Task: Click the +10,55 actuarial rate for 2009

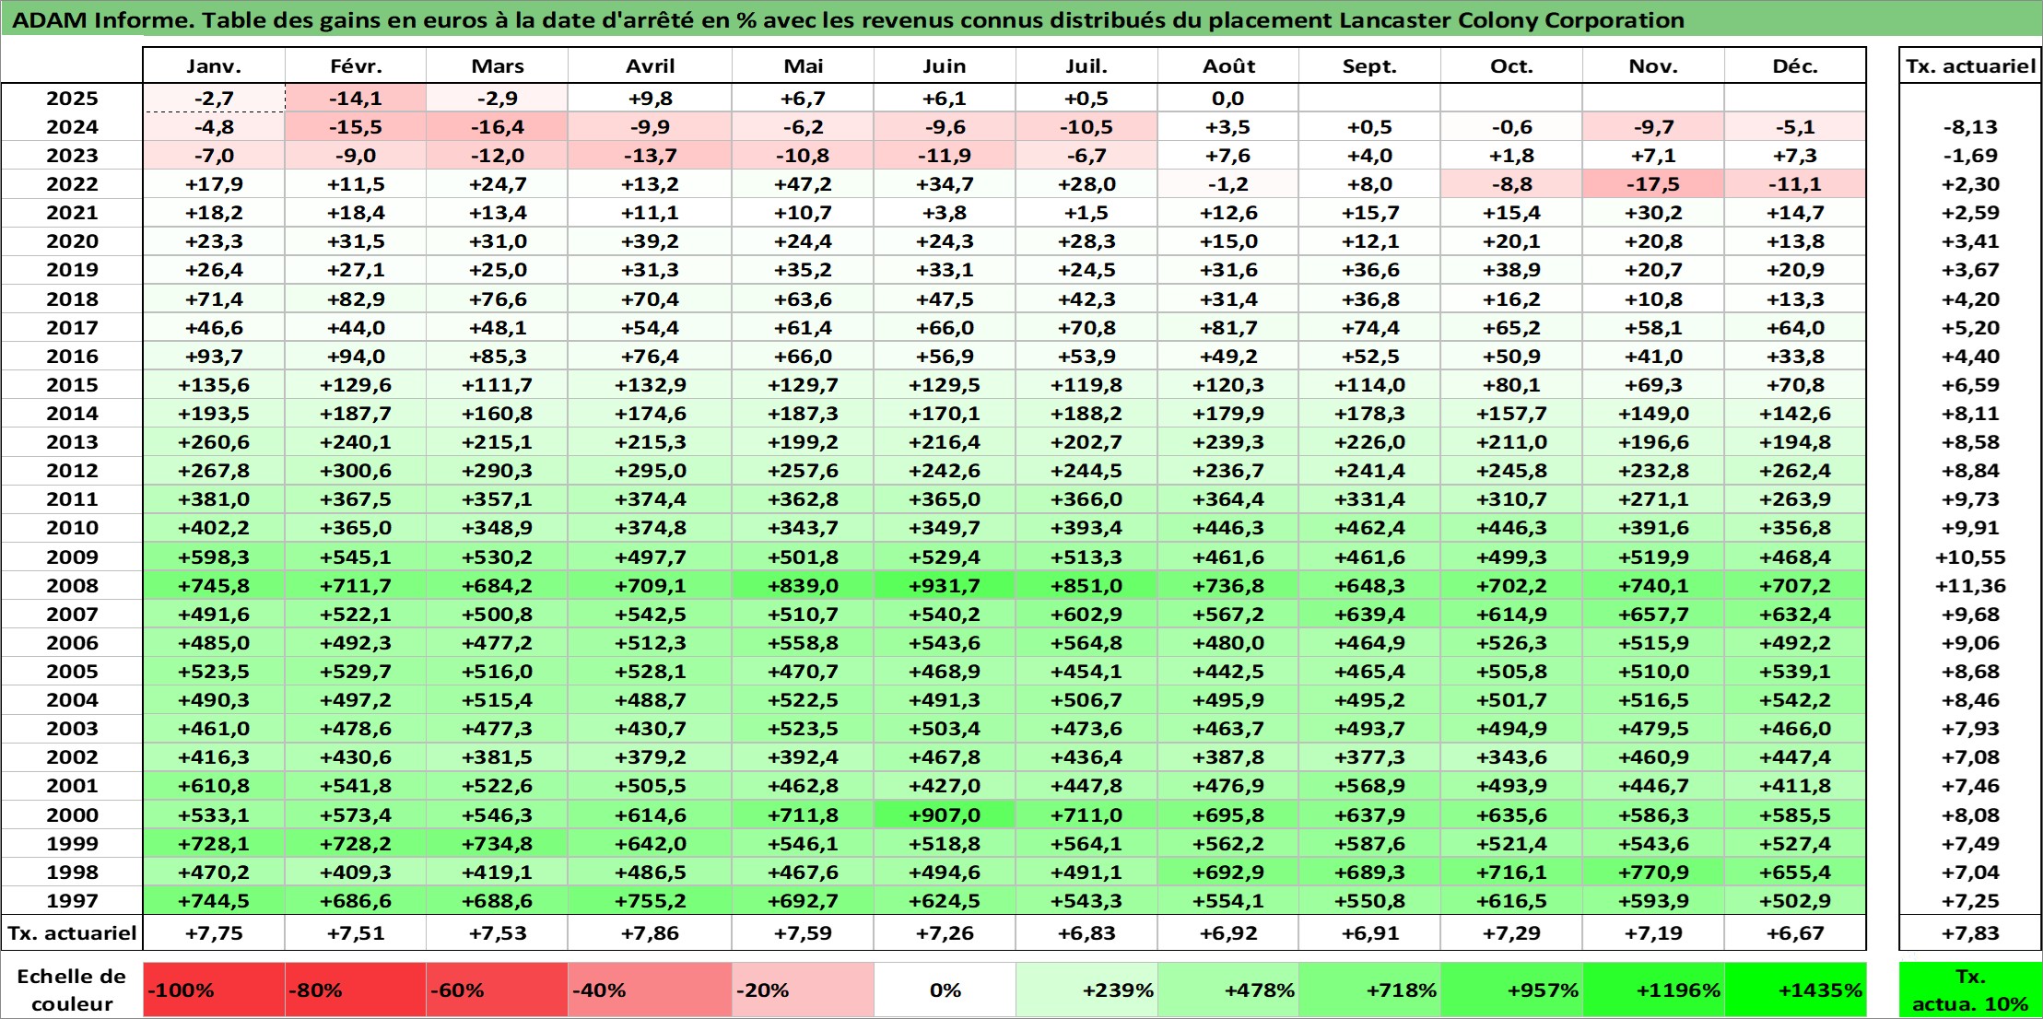Action: click(1970, 557)
